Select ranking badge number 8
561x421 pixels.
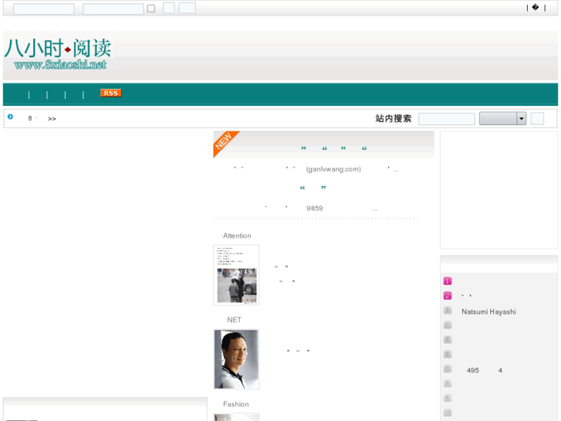(x=448, y=383)
